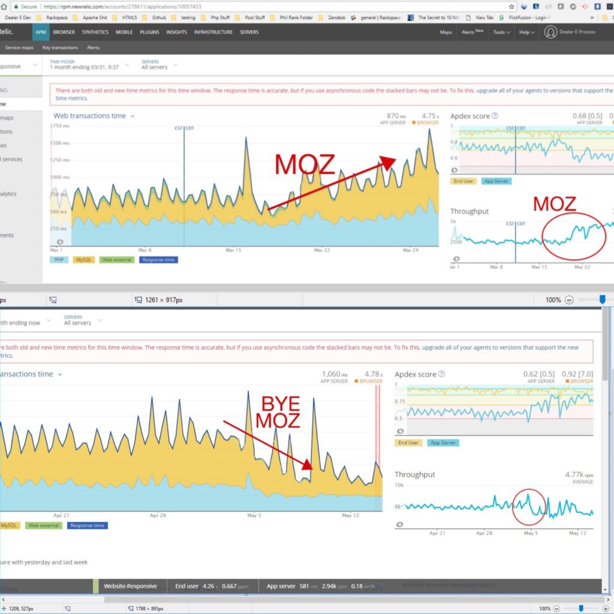The width and height of the screenshot is (614, 614).
Task: Open the Help dropdown menu
Action: pyautogui.click(x=526, y=32)
